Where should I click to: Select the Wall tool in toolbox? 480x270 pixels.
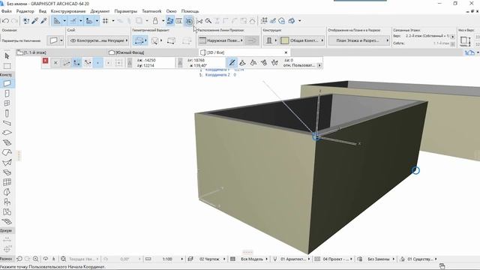pos(7,83)
